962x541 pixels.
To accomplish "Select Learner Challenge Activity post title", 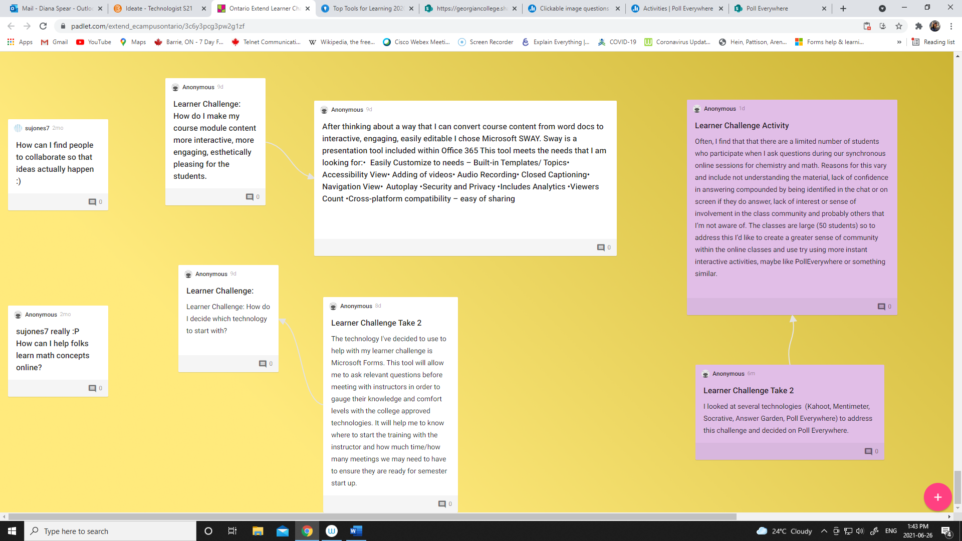I will coord(742,126).
